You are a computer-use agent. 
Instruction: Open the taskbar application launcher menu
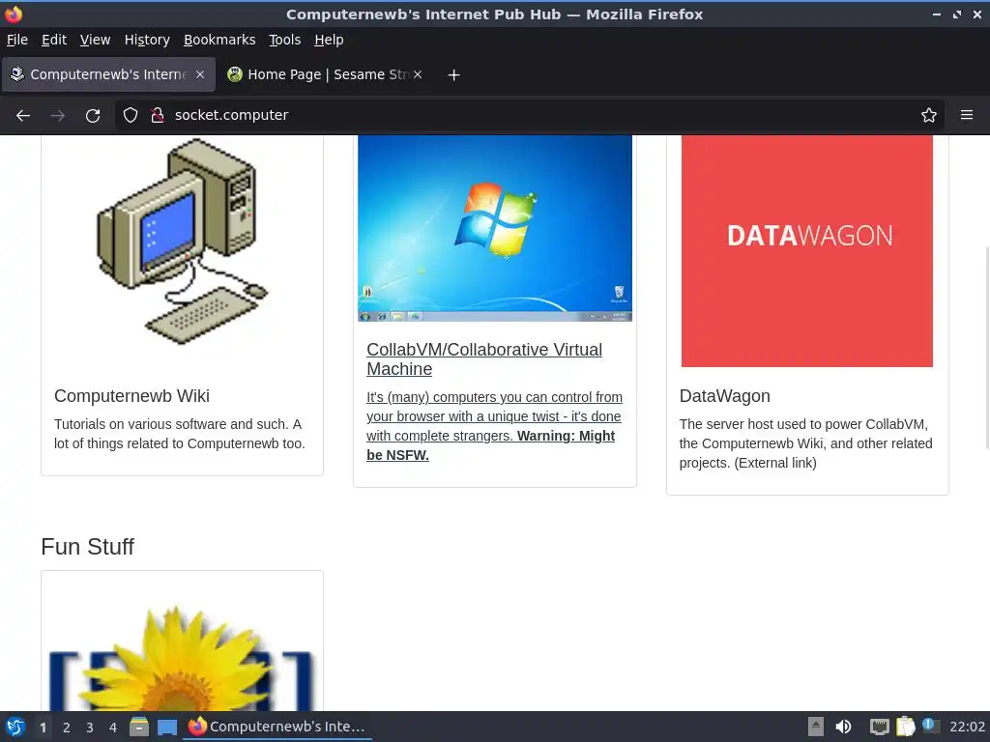coord(15,727)
